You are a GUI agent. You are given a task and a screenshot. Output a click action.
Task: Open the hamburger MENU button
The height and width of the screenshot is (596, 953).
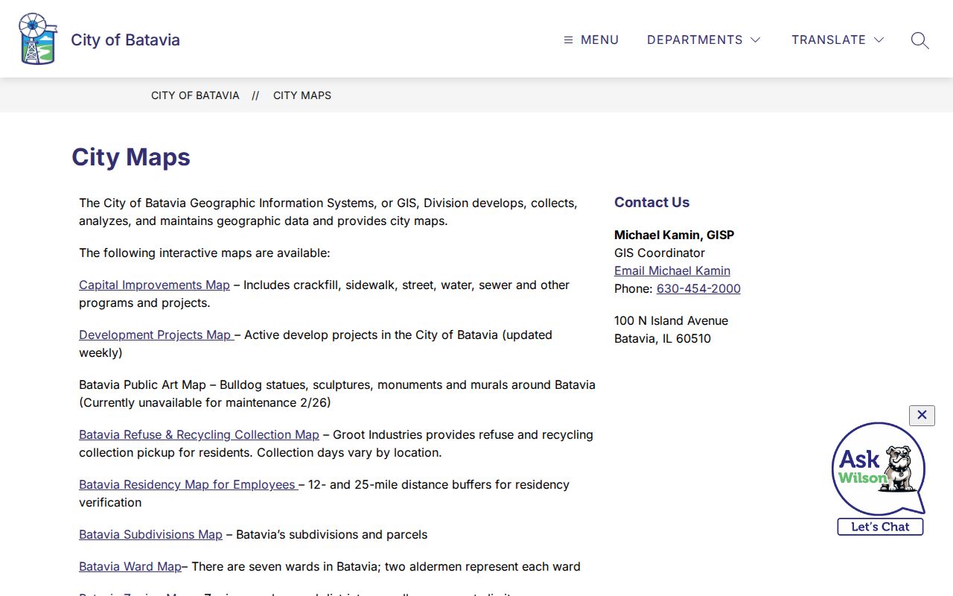click(x=591, y=40)
